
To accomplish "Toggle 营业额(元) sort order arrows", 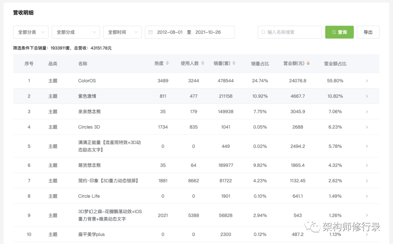I will (x=308, y=63).
